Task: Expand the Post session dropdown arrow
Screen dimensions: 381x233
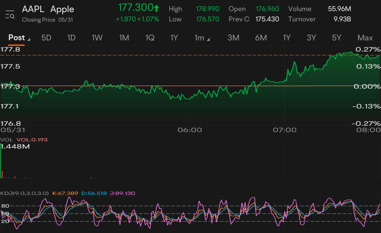Action: pyautogui.click(x=29, y=40)
